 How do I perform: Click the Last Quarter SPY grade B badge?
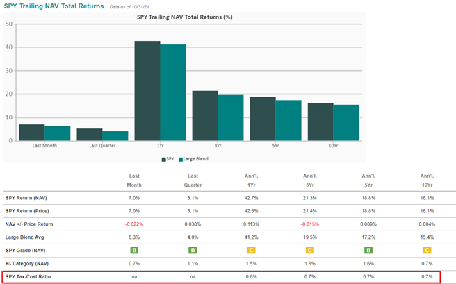click(193, 250)
